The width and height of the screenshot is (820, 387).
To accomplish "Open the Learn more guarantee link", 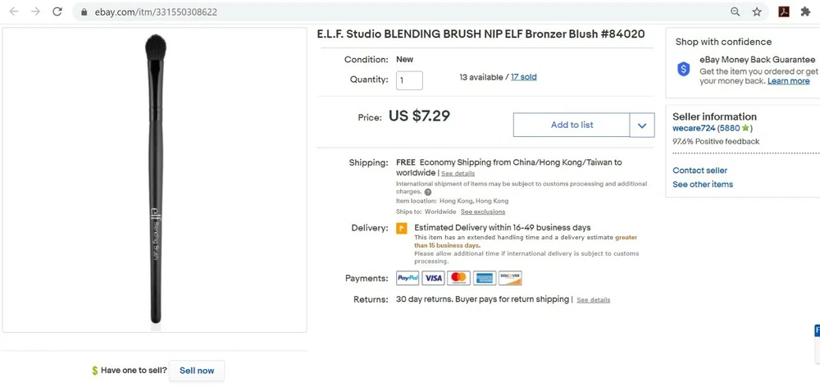I will pos(788,81).
